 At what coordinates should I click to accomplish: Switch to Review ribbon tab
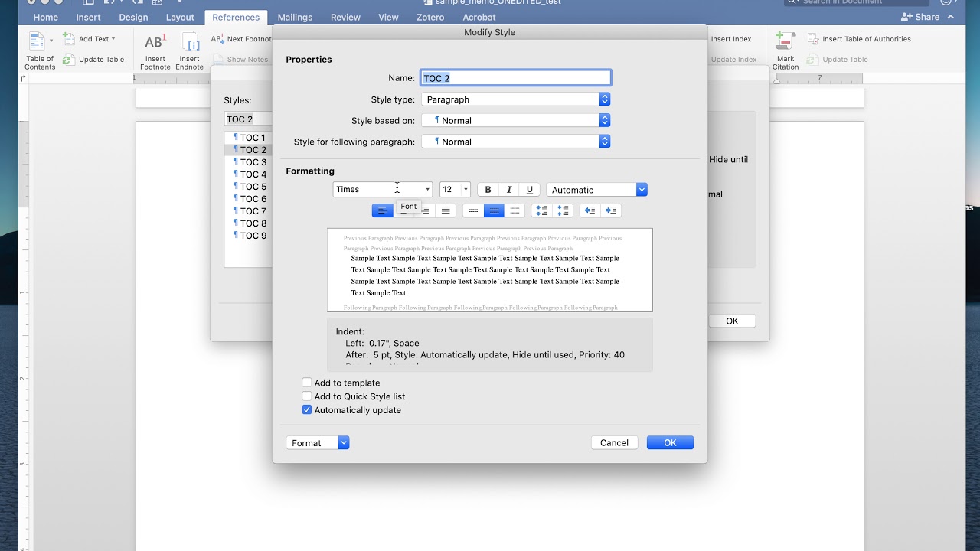[345, 18]
